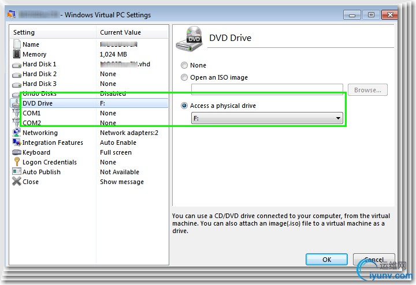Click the 1,024 MB memory value
Screen dimensions: 416x285
(113, 54)
